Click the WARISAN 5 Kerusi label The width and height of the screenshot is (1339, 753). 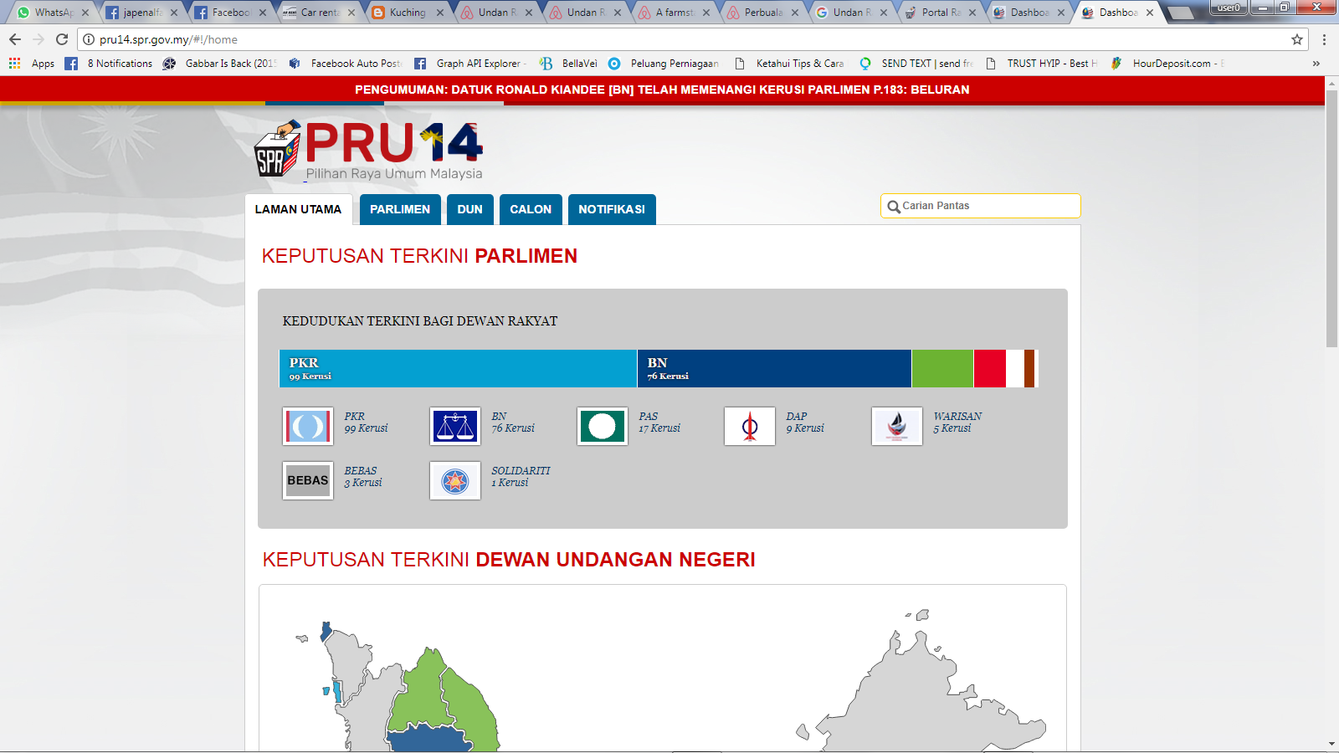[x=957, y=423]
